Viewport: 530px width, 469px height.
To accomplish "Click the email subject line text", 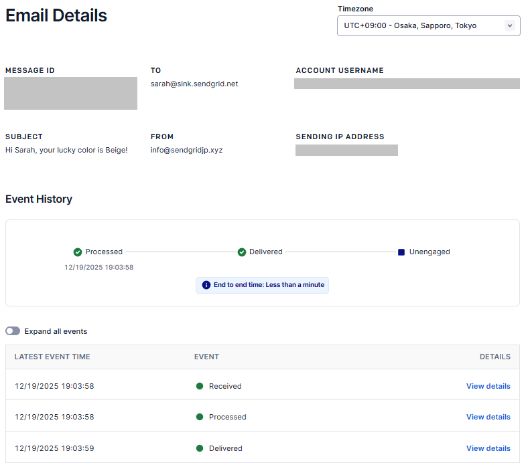I will pos(66,150).
